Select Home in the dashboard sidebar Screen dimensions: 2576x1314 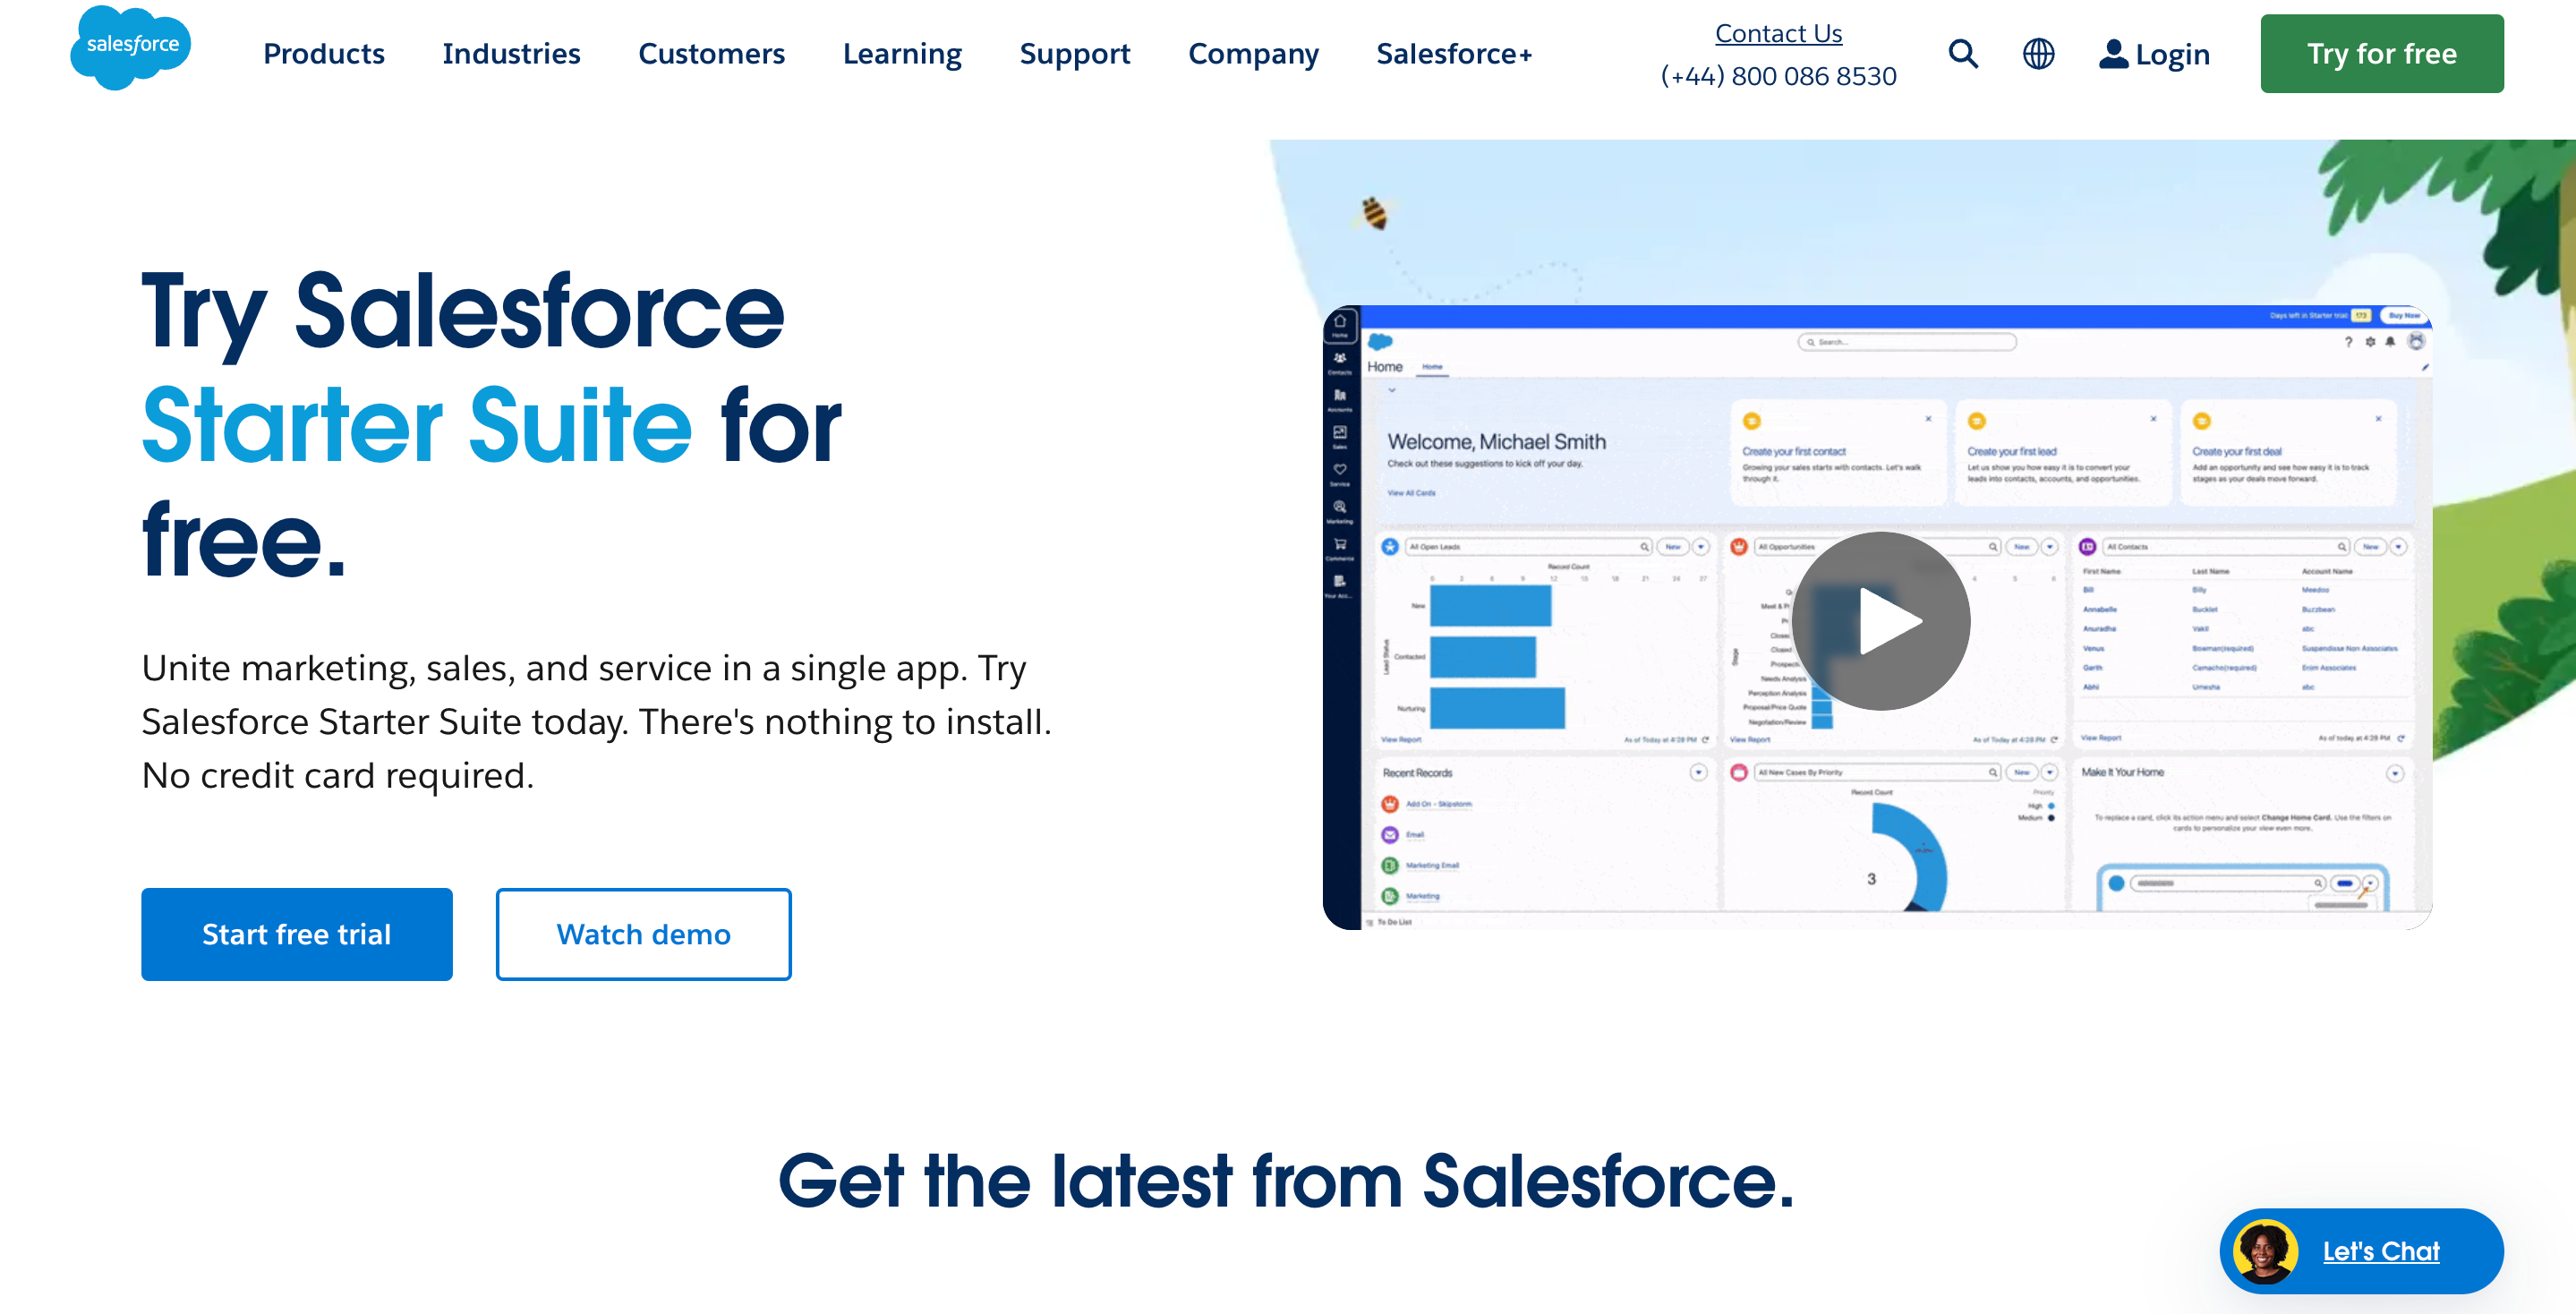pos(1340,322)
